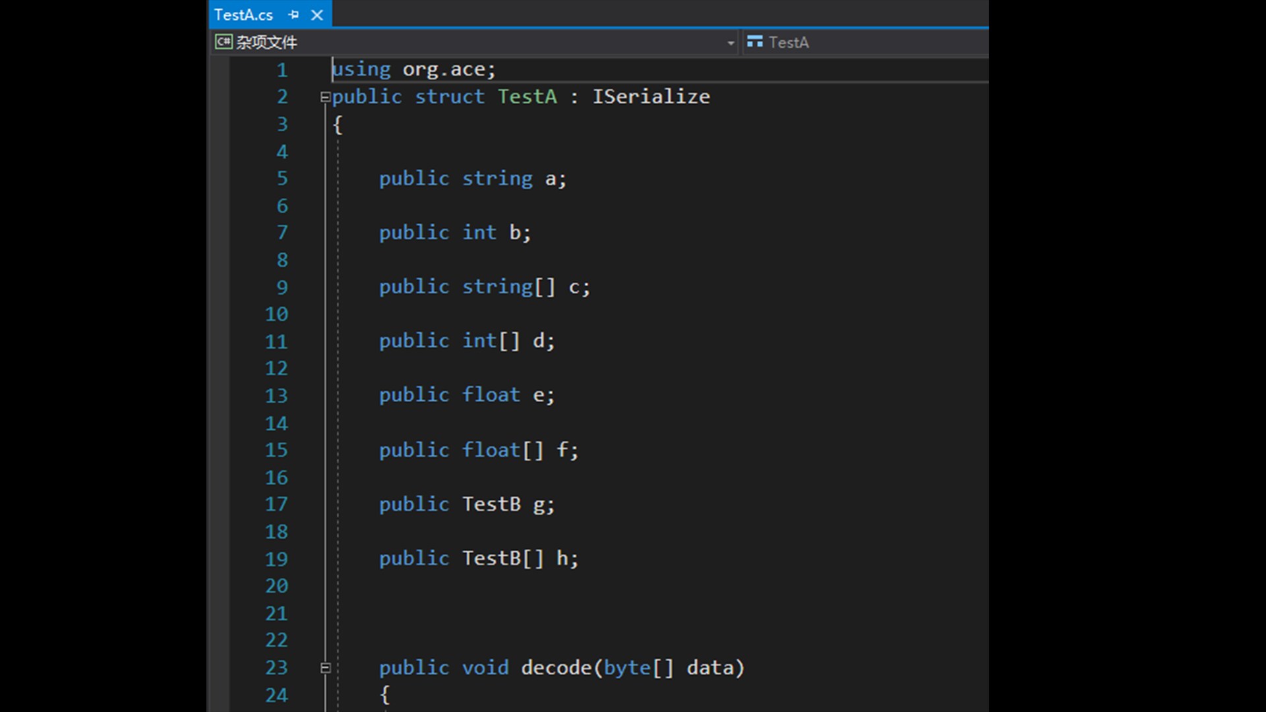Click the C# file icon in navigation bar
The height and width of the screenshot is (712, 1266).
click(x=223, y=42)
